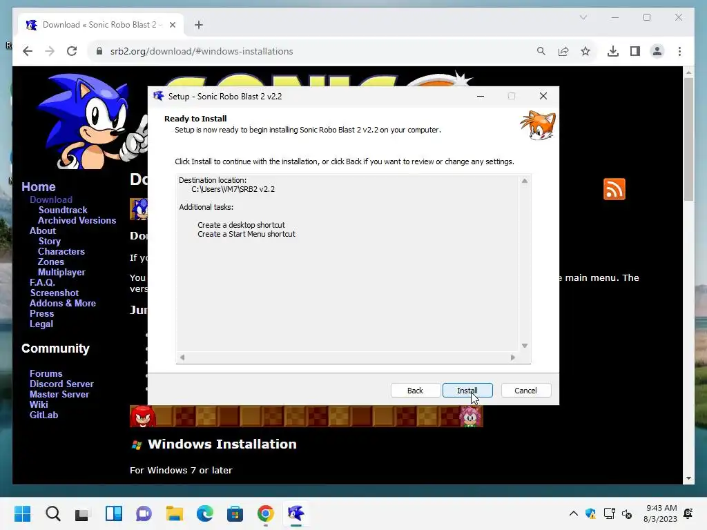This screenshot has width=707, height=530.
Task: Click the Sonic mascot logo on the website
Action: click(x=93, y=121)
